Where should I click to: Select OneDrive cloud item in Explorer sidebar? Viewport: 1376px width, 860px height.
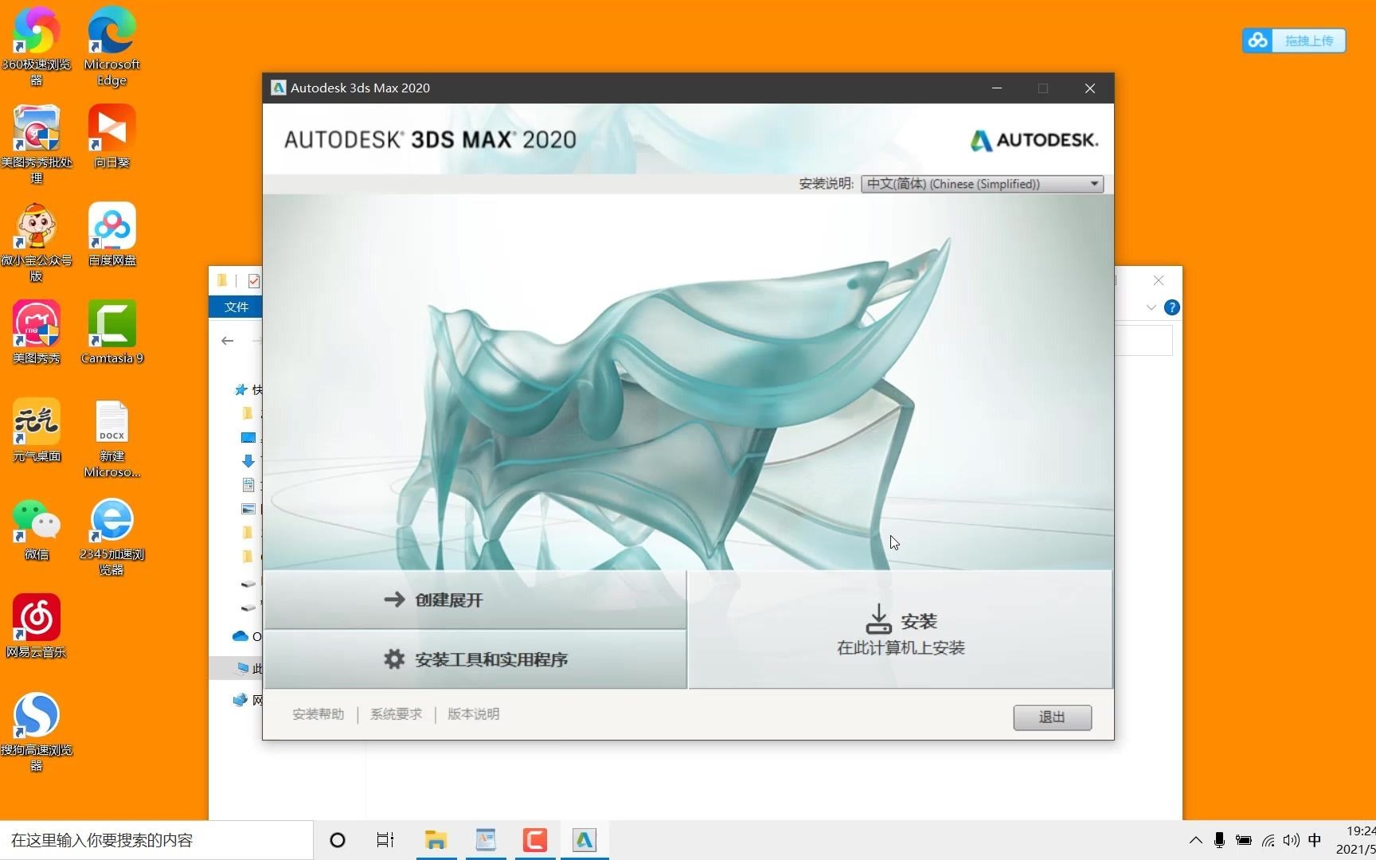tap(240, 636)
